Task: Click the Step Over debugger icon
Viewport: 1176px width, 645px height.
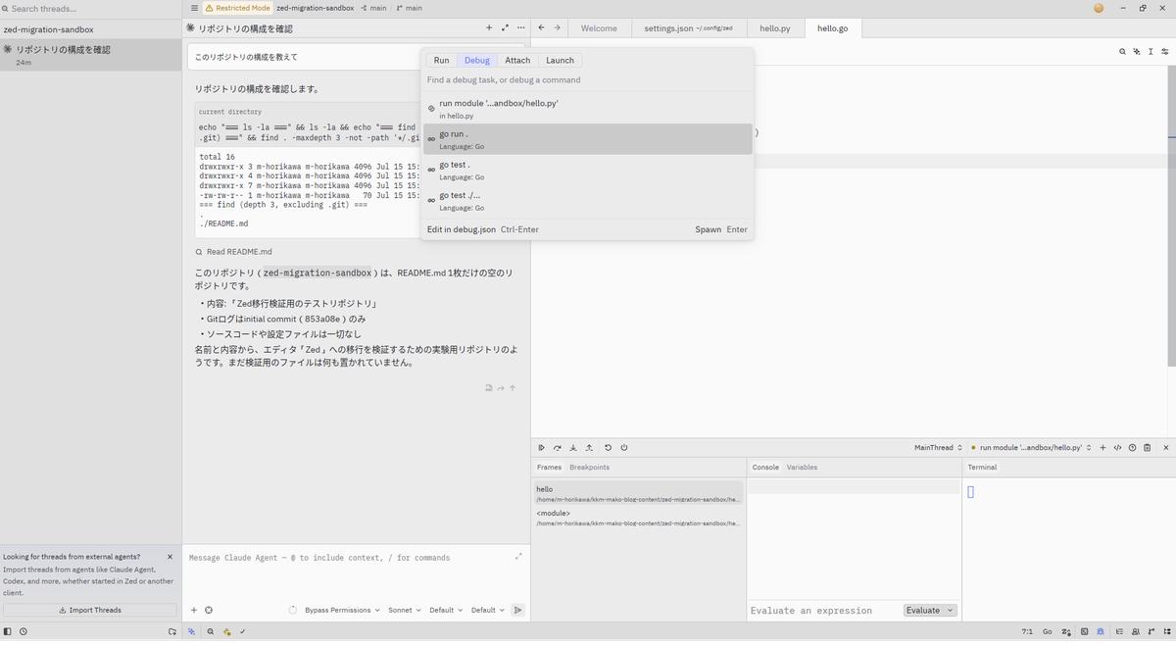Action: pyautogui.click(x=558, y=447)
